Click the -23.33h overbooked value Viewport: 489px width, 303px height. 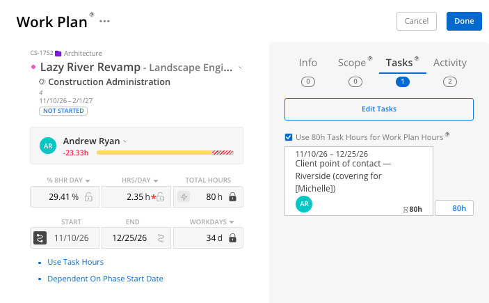point(76,153)
